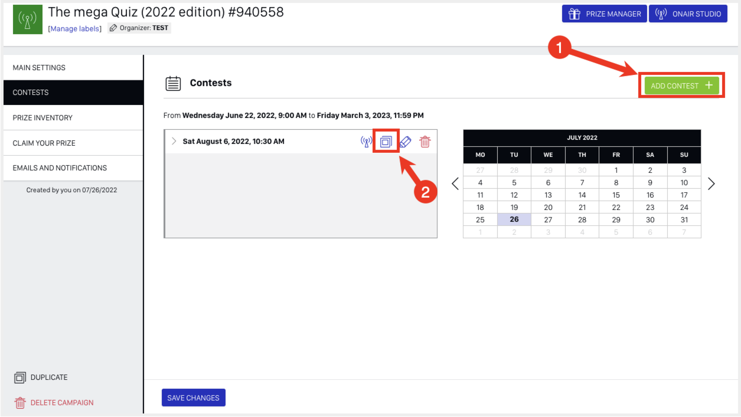741x417 pixels.
Task: Go to the next calendar month
Action: (711, 184)
